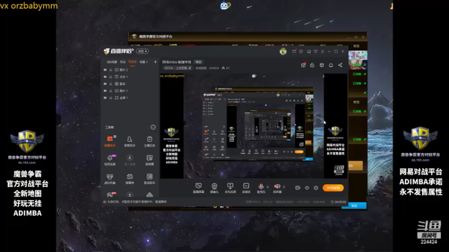This screenshot has width=449, height=252.
Task: Mute the 麦克风 microphone
Action: pos(261,186)
